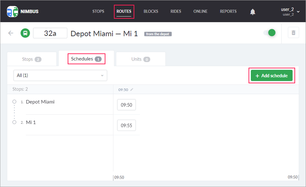Viewport: 306px width, 187px height.
Task: Click the 09:55 time box for Mi 1
Action: [126, 125]
